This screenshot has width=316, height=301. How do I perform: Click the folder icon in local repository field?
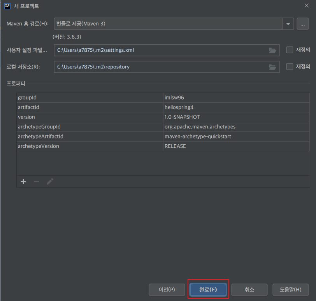[272, 67]
